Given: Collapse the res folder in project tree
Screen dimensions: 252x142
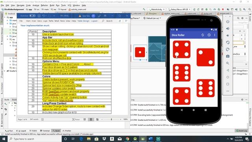Looking at the screenshot, I should pos(7,39).
